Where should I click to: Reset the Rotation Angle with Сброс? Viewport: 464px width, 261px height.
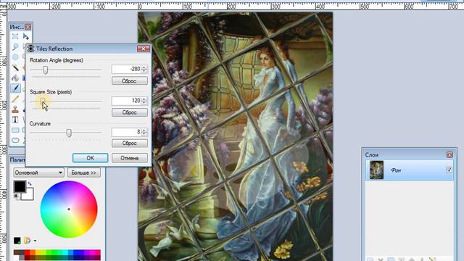pyautogui.click(x=130, y=80)
